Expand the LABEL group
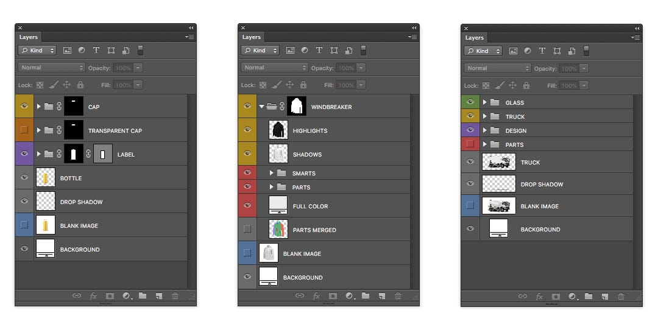This screenshot has width=658, height=335. coord(38,154)
